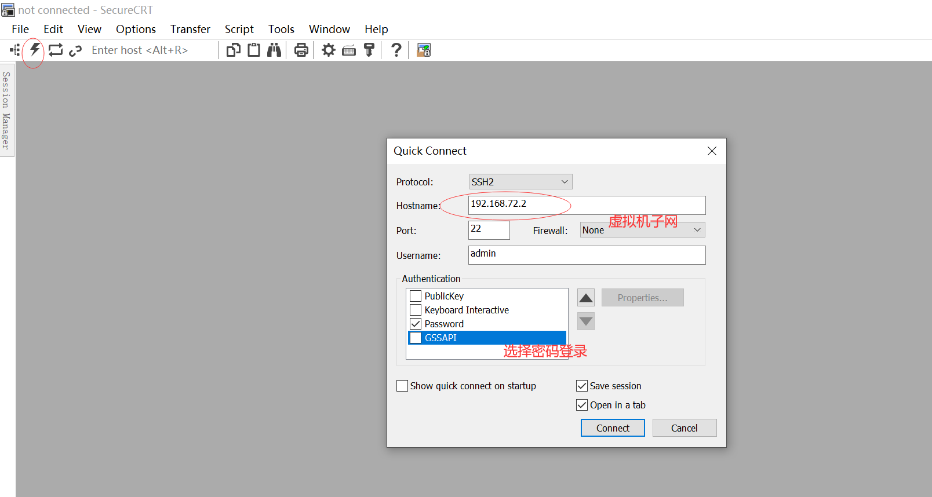Image resolution: width=932 pixels, height=497 pixels.
Task: Move authentication method up with arrow
Action: (586, 298)
